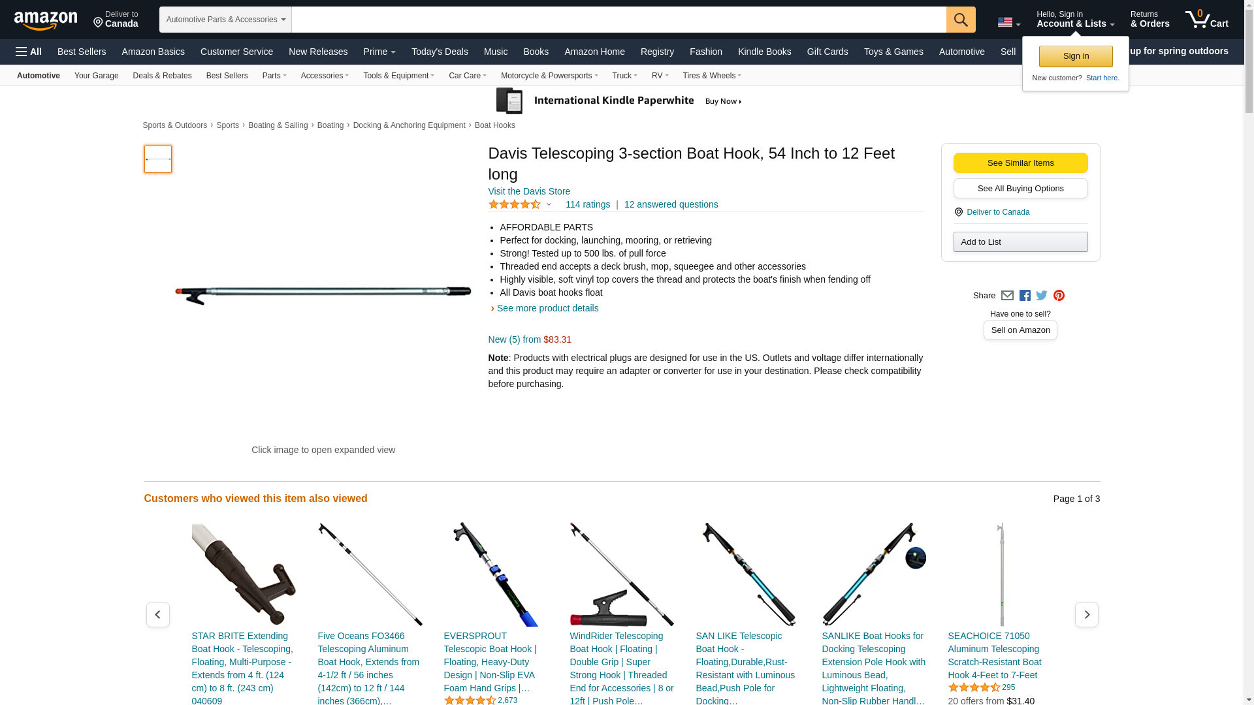Viewport: 1254px width, 705px height.
Task: Open the Amazon home logo
Action: click(46, 20)
